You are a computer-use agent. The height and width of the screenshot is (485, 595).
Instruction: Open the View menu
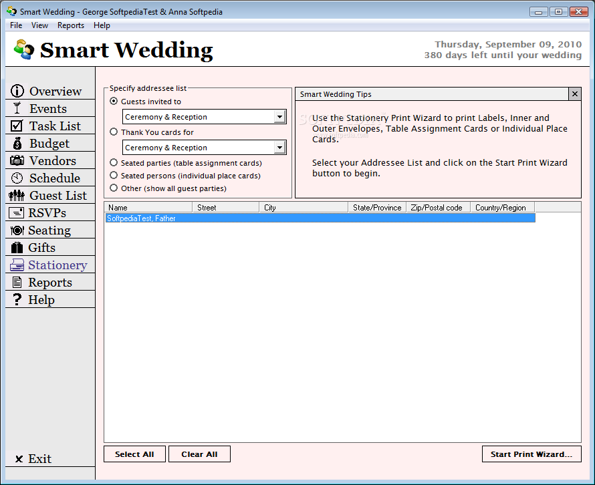(x=39, y=25)
